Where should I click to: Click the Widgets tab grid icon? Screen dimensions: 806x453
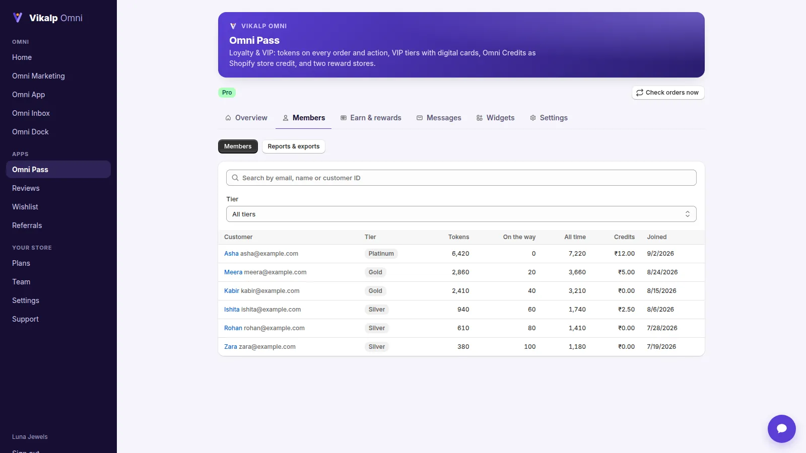[480, 118]
